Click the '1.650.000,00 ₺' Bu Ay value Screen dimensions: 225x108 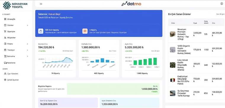[150, 89]
